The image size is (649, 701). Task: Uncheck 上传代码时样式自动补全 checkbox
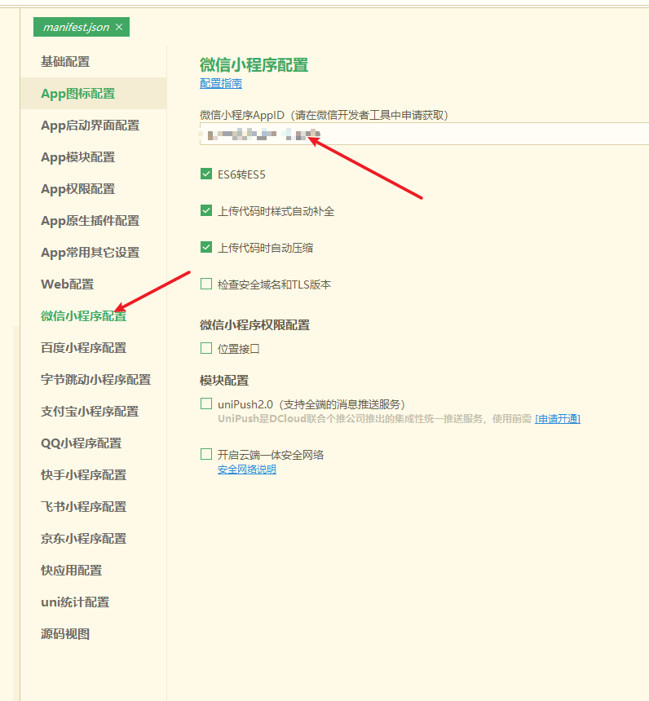pos(206,210)
